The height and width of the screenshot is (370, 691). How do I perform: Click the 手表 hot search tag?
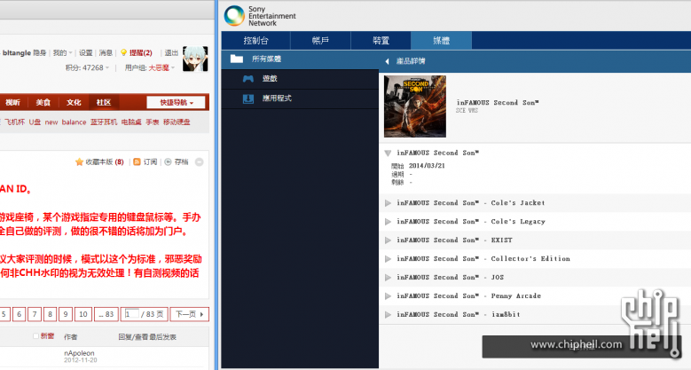point(153,122)
